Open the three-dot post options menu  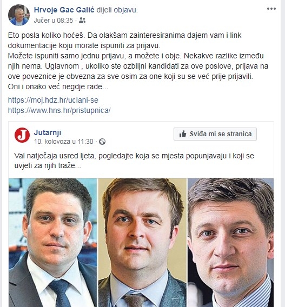(271, 9)
